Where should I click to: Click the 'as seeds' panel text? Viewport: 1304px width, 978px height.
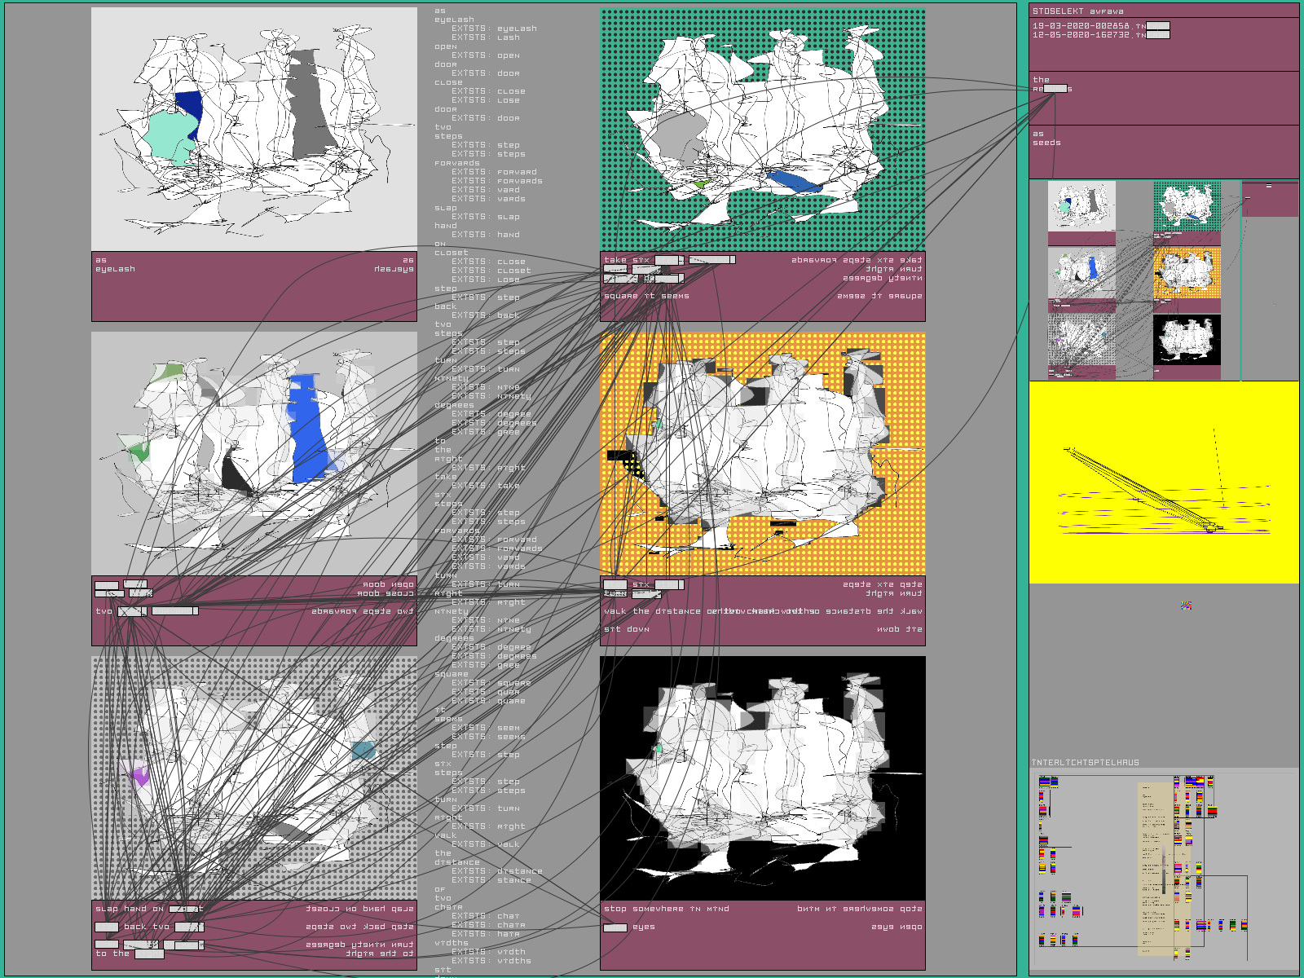click(1046, 139)
